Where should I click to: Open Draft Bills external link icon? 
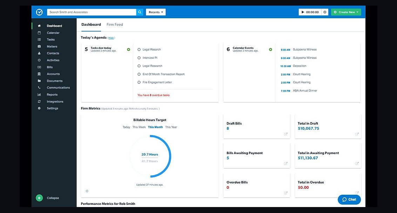[285, 134]
